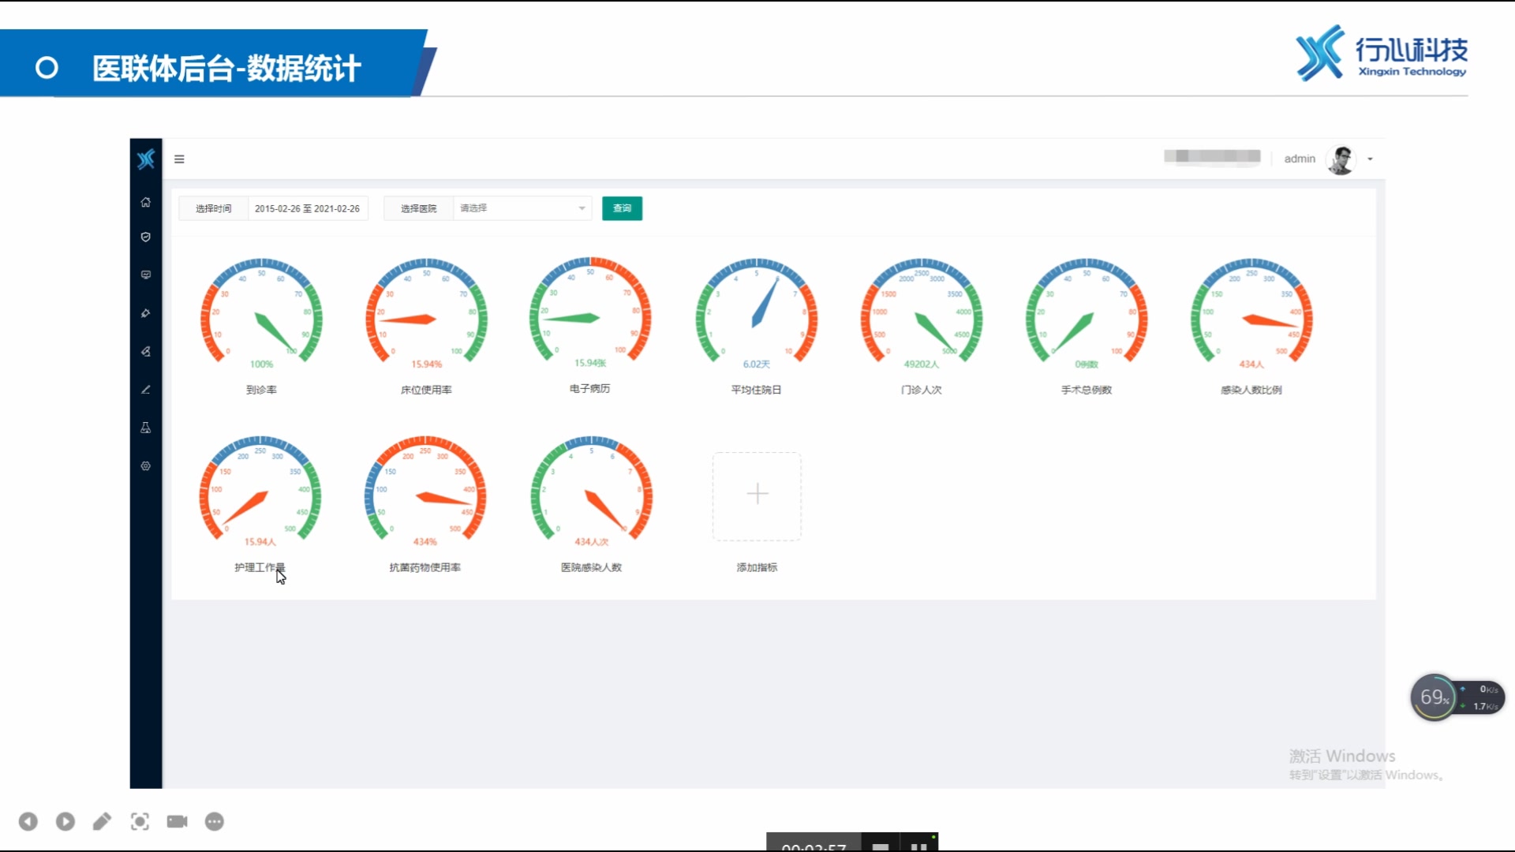Click the 平均住院日 caption text
This screenshot has height=852, width=1515.
tap(756, 390)
